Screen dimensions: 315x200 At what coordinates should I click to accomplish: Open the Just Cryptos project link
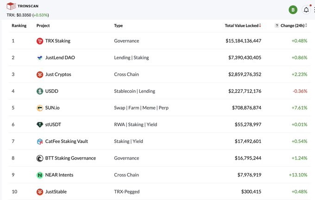click(58, 74)
